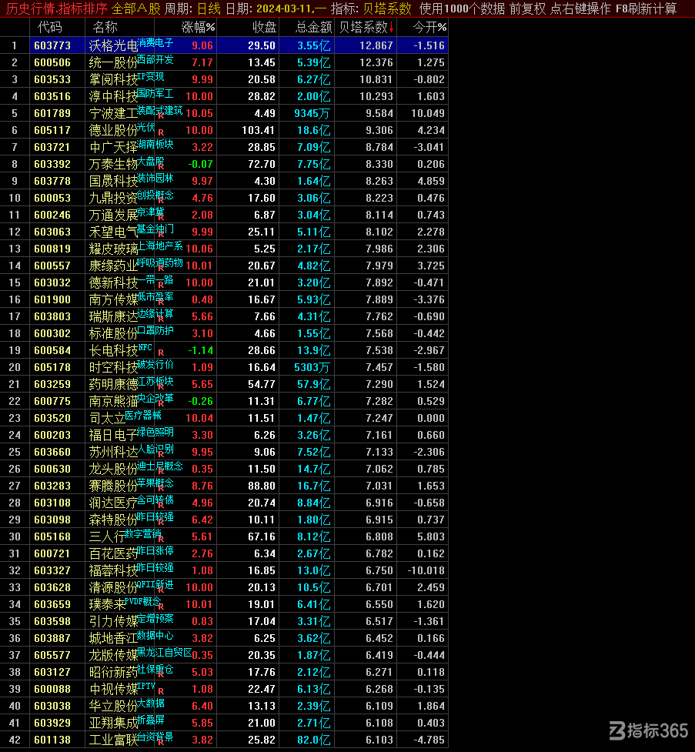Viewport: 695px width, 752px height.
Task: Select stock name 引力传媒
Action: pyautogui.click(x=113, y=622)
